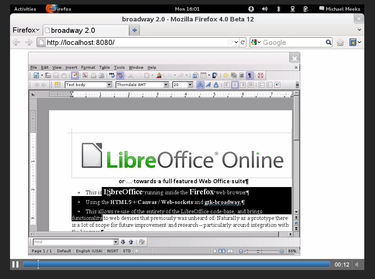The width and height of the screenshot is (375, 279).
Task: Select the Format Paintbrush icon
Action: pos(158,76)
